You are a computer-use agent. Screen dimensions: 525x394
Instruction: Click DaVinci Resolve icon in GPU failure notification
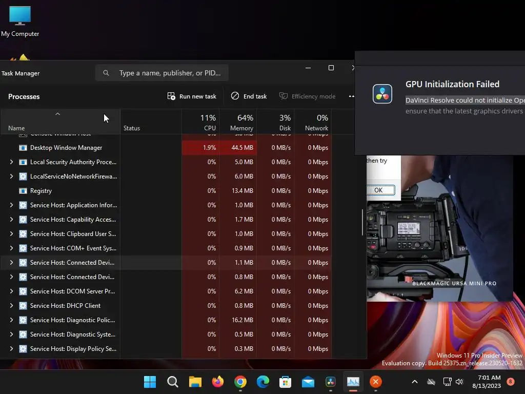pos(382,94)
